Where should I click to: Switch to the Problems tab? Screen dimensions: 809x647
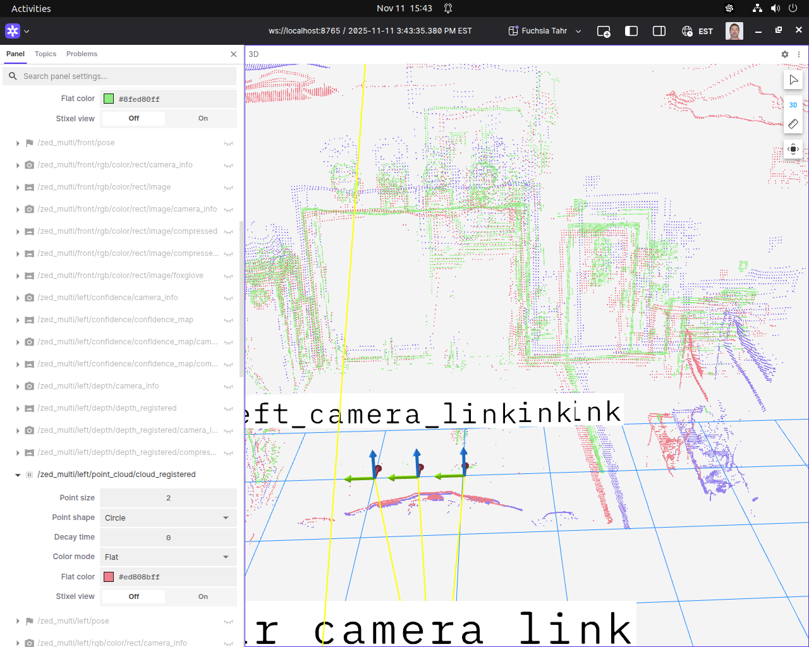pos(82,54)
